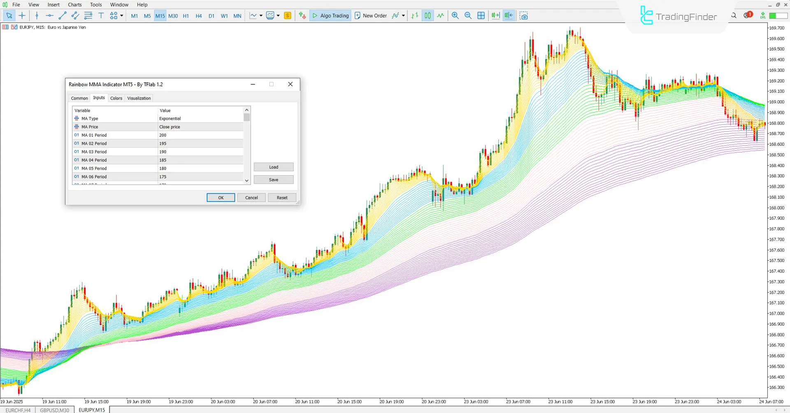This screenshot has height=413, width=790.
Task: Open the Charts menu
Action: point(74,5)
